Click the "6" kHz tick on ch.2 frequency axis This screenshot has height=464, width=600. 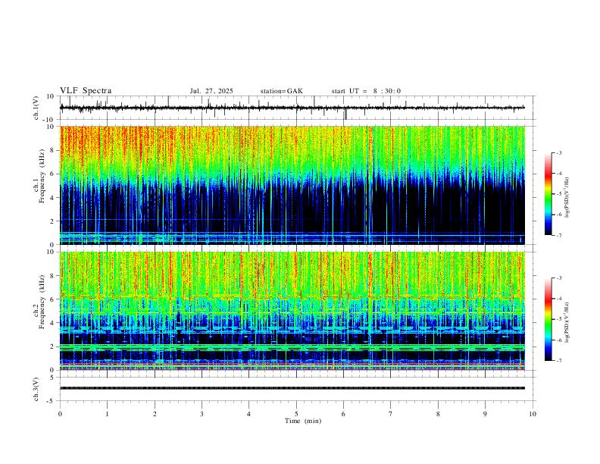click(x=52, y=299)
